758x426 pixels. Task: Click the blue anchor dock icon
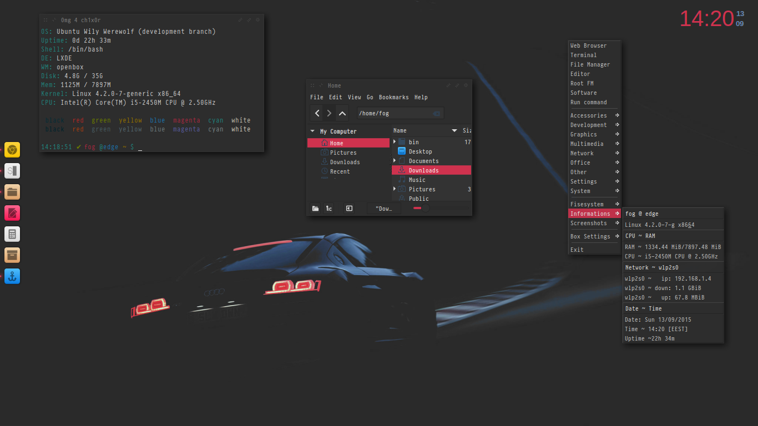pos(12,276)
